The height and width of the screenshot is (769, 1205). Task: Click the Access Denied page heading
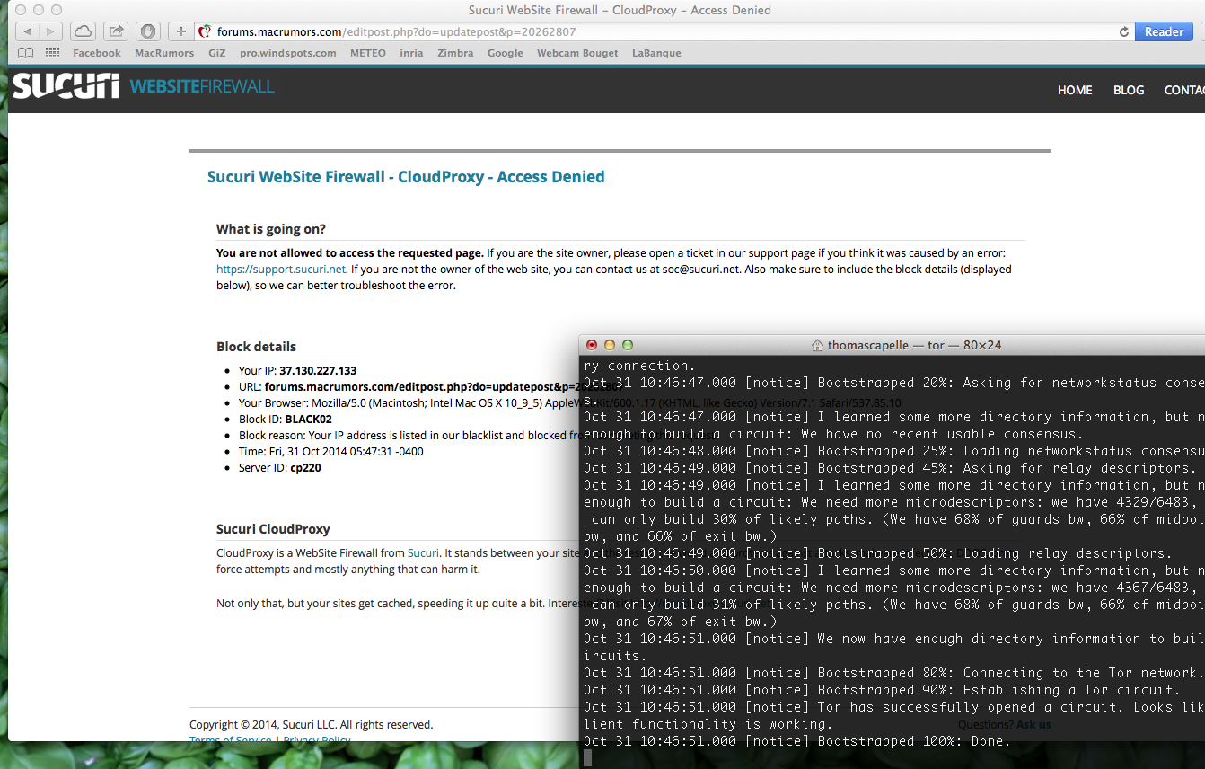point(406,177)
